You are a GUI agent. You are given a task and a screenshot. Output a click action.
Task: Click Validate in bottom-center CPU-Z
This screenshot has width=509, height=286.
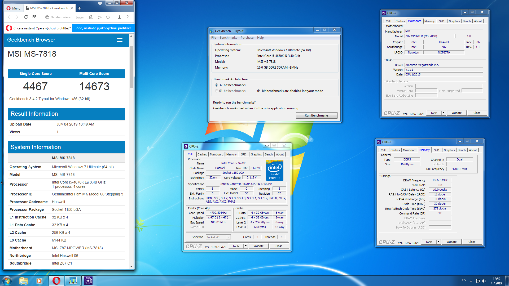click(x=258, y=246)
